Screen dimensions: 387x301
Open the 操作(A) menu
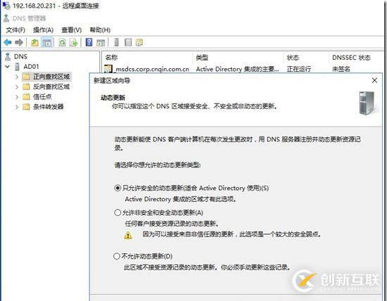(x=43, y=30)
